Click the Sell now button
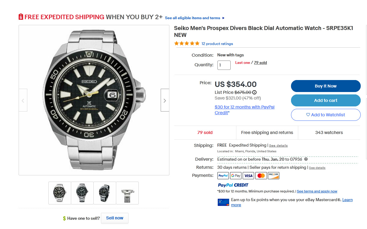The height and width of the screenshot is (229, 367). click(114, 218)
